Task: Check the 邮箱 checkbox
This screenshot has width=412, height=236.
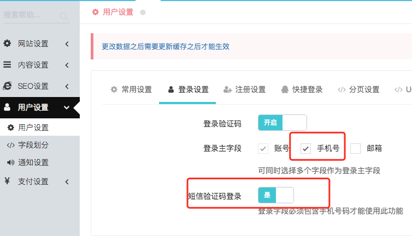Action: click(x=355, y=148)
